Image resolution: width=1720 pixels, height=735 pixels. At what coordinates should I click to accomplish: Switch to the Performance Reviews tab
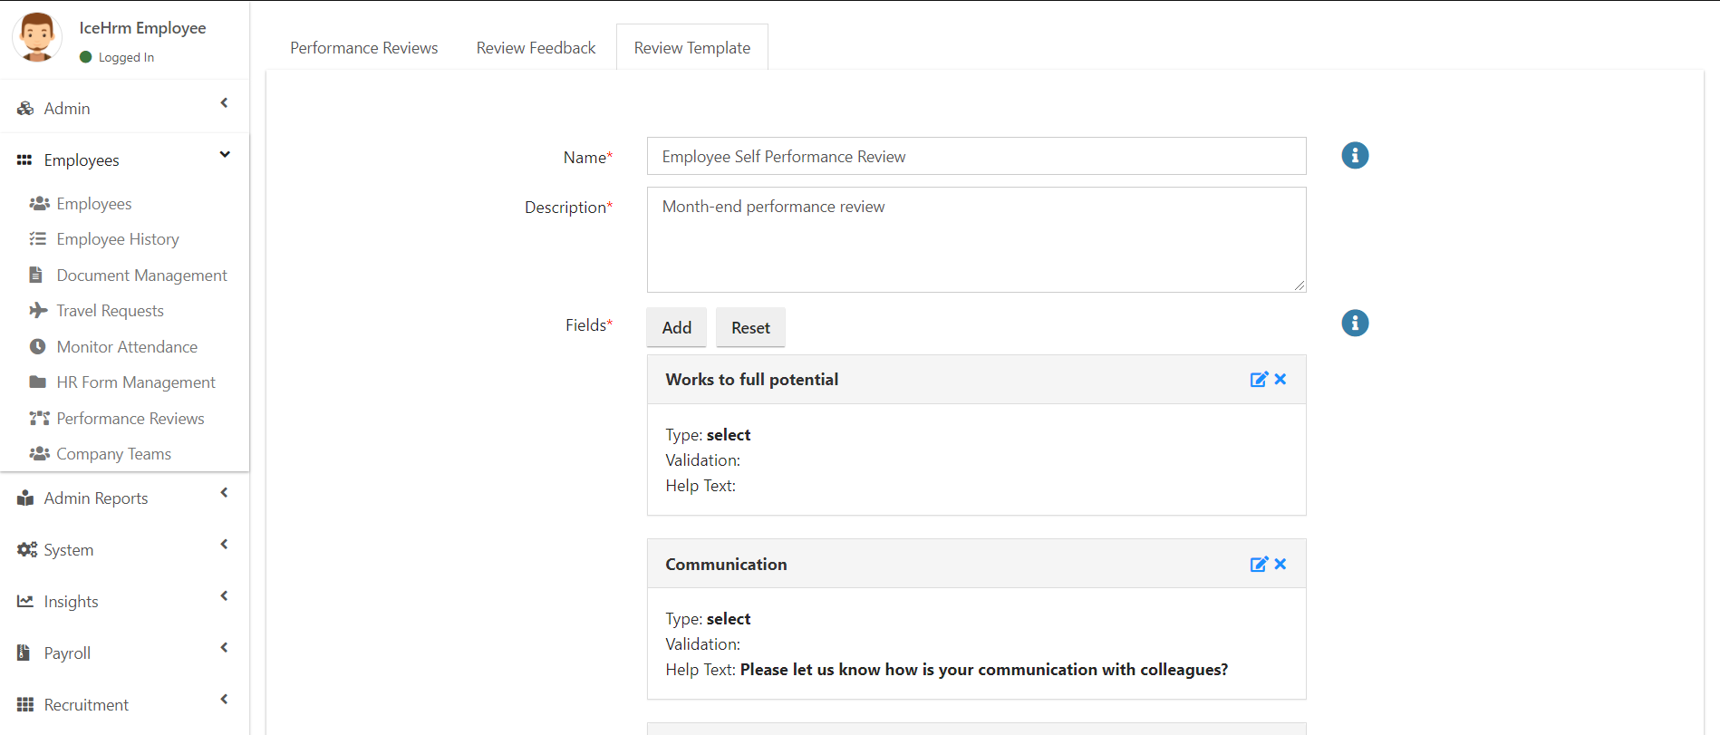coord(363,48)
